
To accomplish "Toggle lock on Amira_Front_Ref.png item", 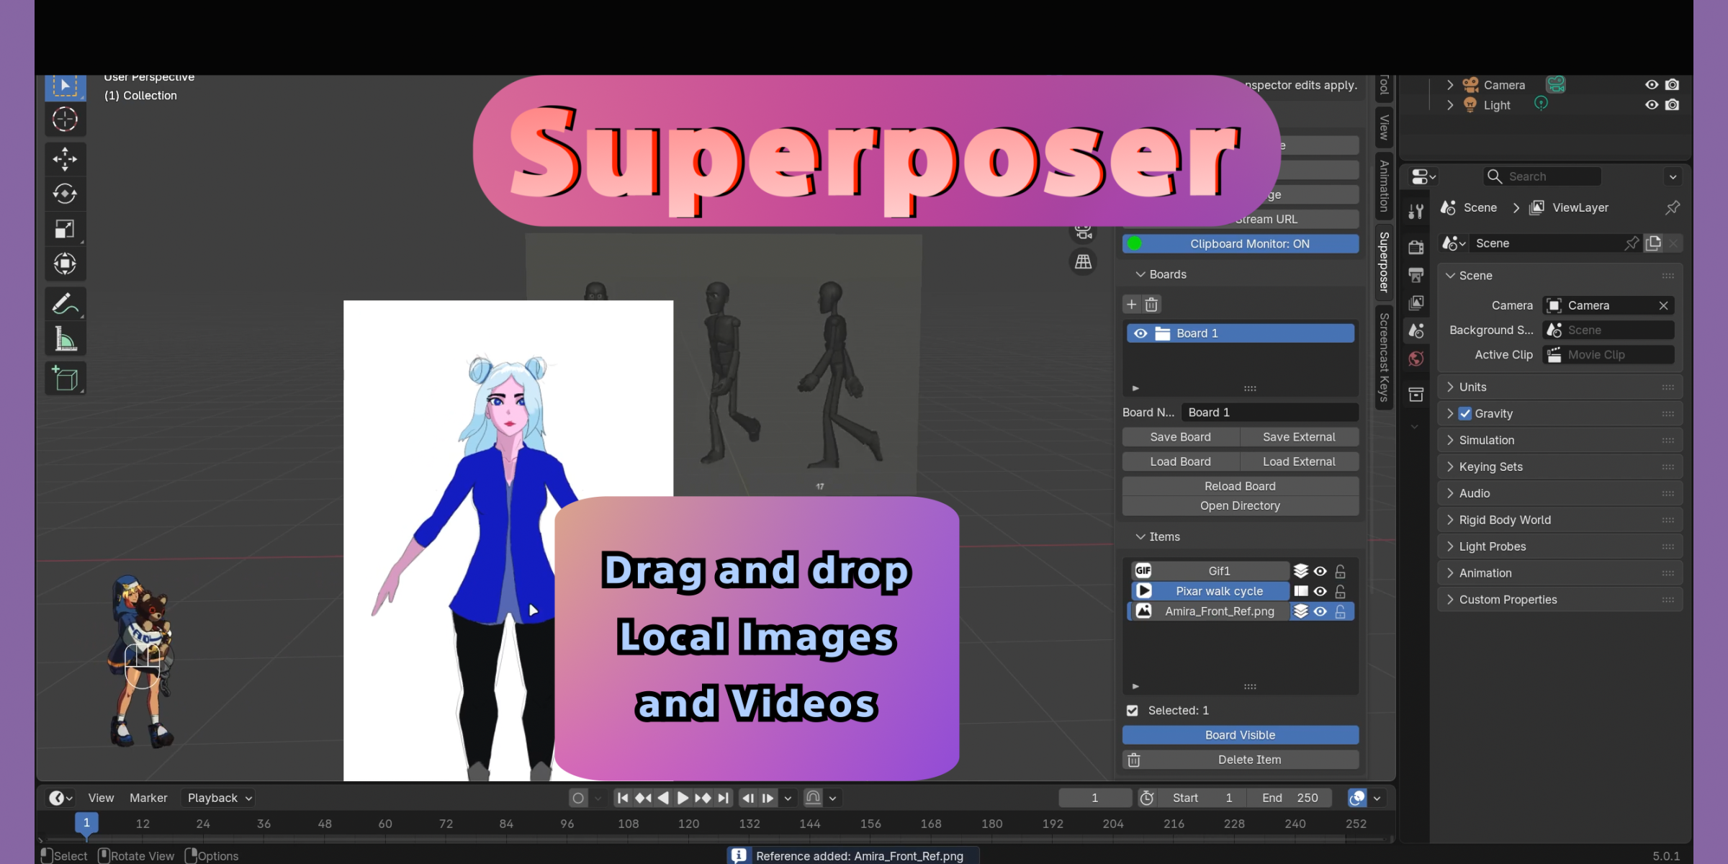I will click(x=1340, y=611).
